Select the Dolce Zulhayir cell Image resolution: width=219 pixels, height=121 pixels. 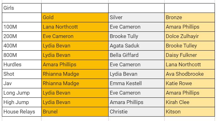(x=189, y=36)
